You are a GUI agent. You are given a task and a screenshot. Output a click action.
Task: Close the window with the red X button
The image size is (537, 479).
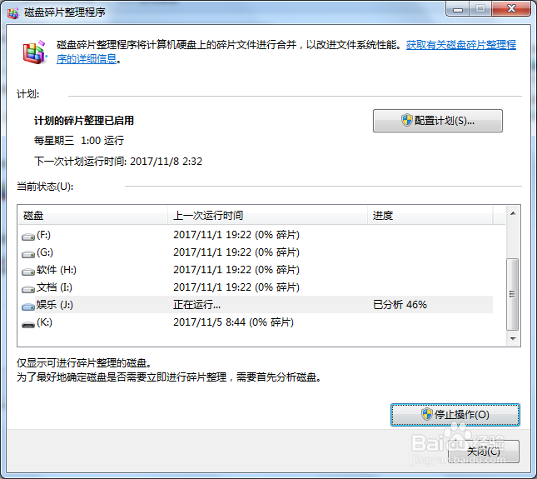click(511, 8)
